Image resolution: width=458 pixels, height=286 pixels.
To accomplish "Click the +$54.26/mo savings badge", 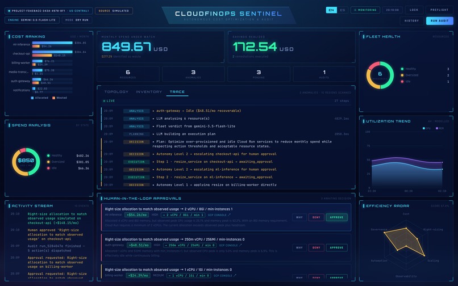I will point(137,215).
